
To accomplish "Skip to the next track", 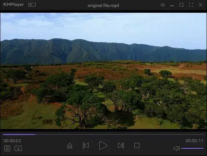I will tap(121, 145).
